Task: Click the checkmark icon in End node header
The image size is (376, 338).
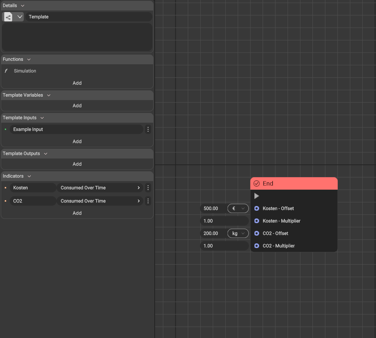Action: [x=256, y=183]
